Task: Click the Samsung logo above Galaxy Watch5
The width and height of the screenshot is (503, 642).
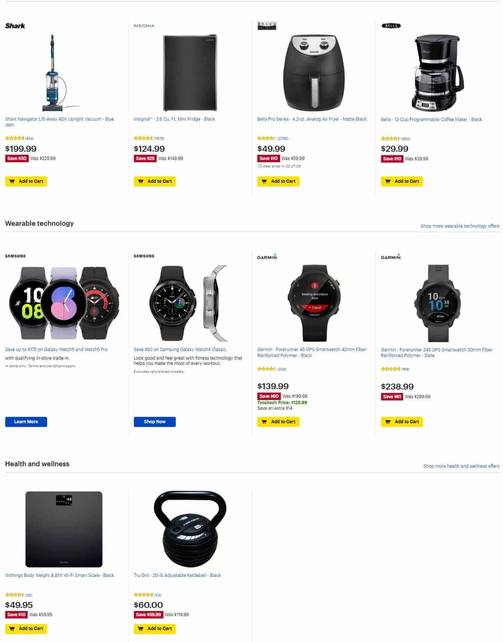Action: [15, 256]
